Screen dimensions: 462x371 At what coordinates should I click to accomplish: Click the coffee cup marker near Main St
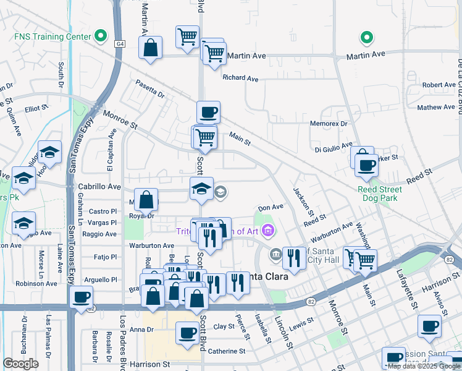click(208, 113)
